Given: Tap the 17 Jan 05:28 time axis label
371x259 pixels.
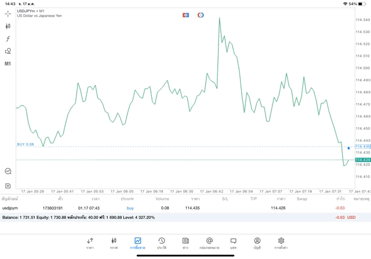Looking at the screenshot, I should (x=32, y=191).
